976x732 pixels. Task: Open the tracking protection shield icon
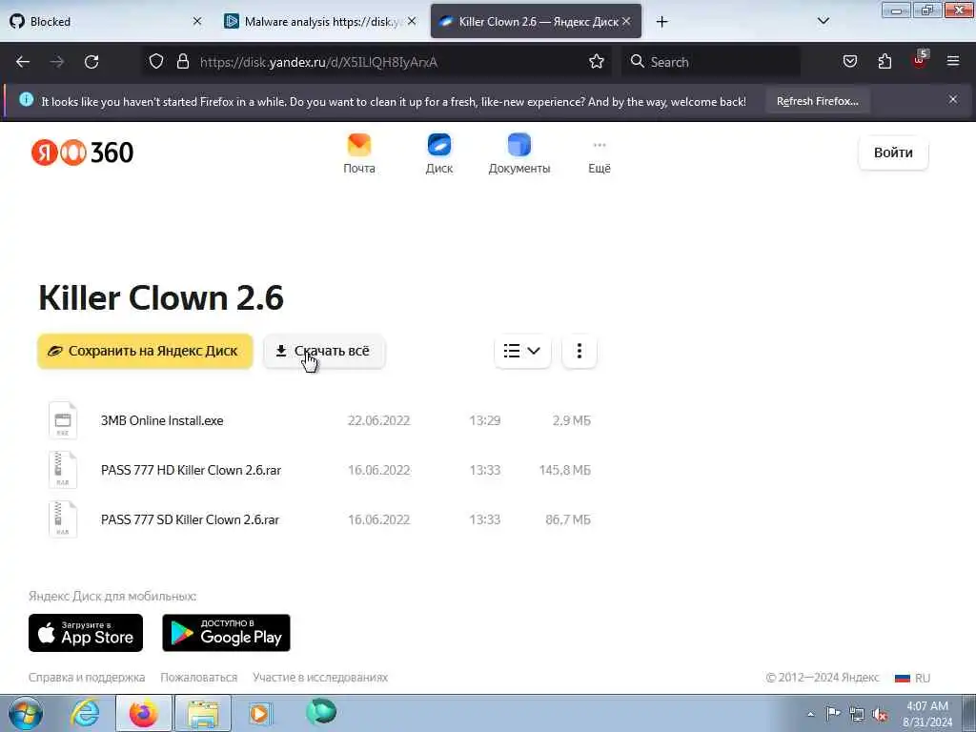pos(156,62)
